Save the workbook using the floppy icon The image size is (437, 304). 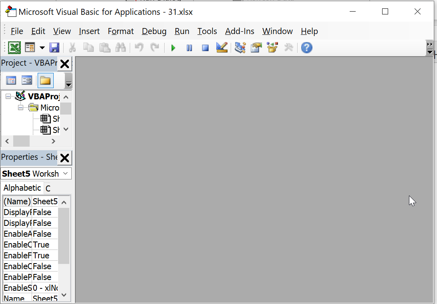tap(54, 48)
